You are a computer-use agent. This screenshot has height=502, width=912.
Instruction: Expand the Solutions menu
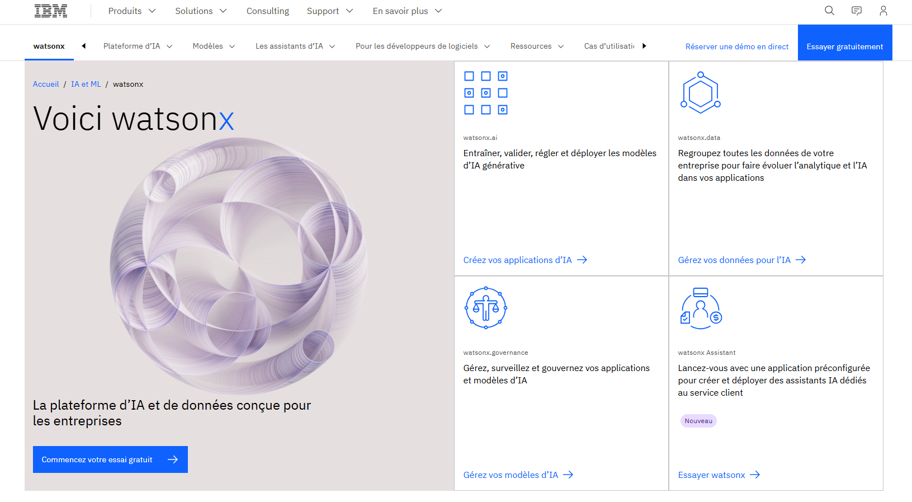point(201,11)
